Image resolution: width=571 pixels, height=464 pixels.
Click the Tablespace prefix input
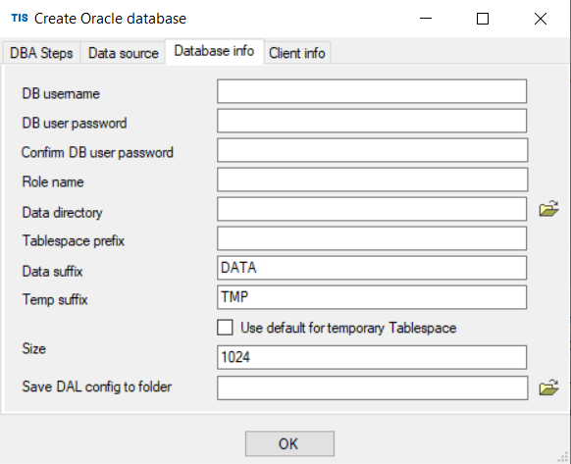[x=372, y=238]
